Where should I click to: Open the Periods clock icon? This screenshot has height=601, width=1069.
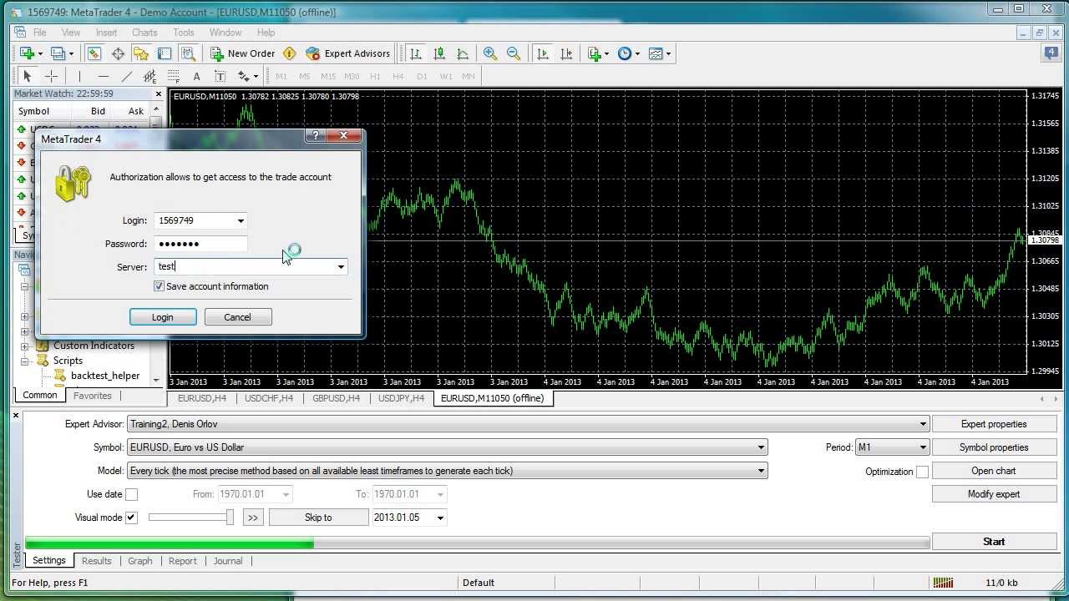(625, 53)
